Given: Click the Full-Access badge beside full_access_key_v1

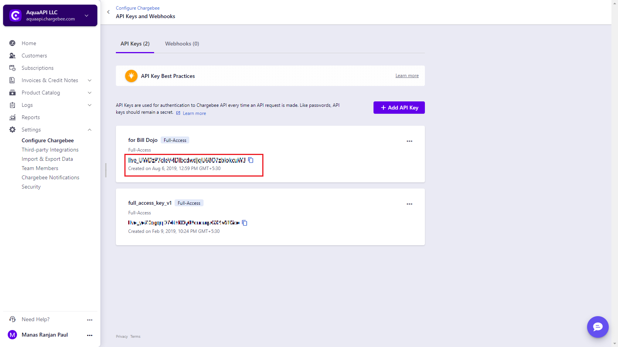Looking at the screenshot, I should point(189,203).
